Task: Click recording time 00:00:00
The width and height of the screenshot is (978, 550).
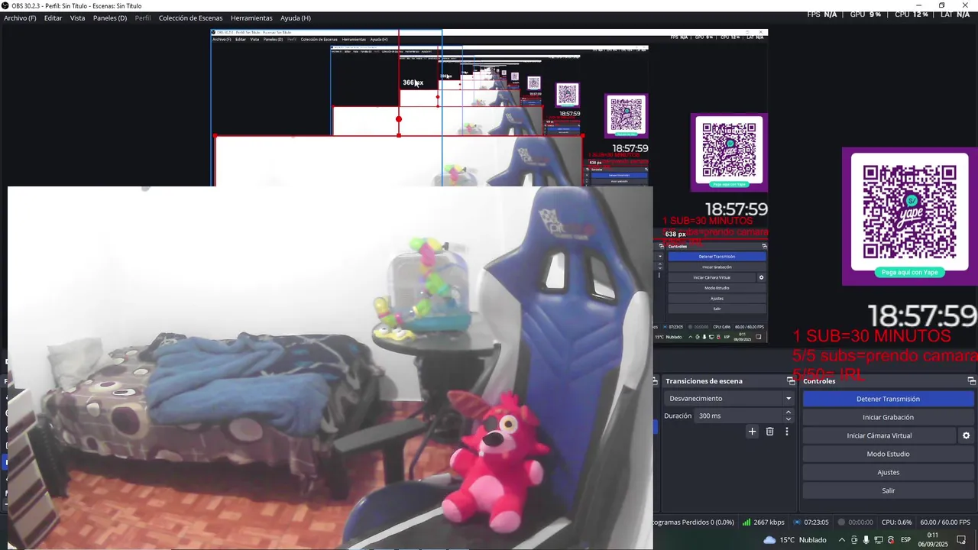Action: [x=860, y=522]
